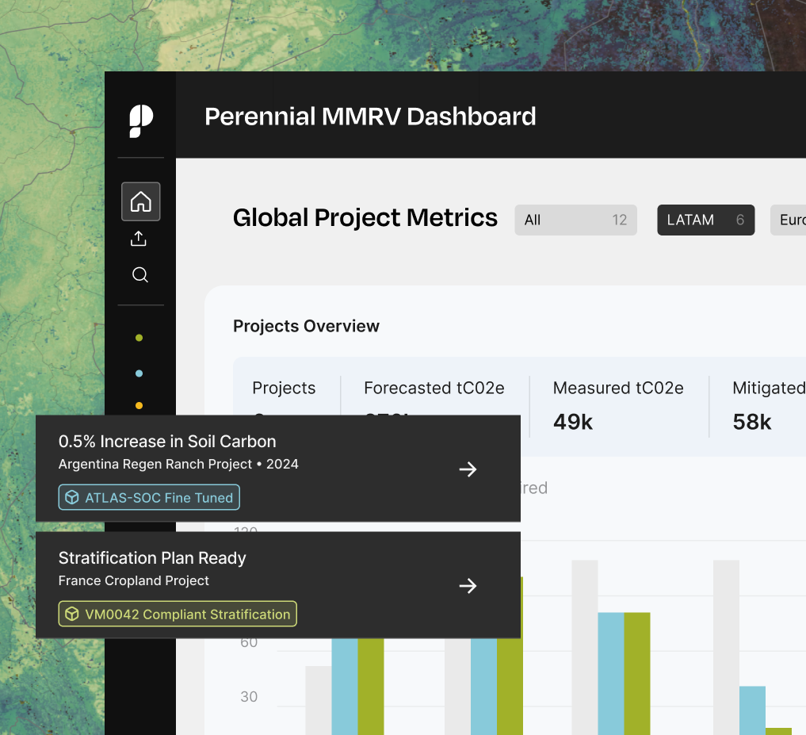The image size is (806, 735).
Task: Select the LATAM region filter
Action: [x=705, y=220]
